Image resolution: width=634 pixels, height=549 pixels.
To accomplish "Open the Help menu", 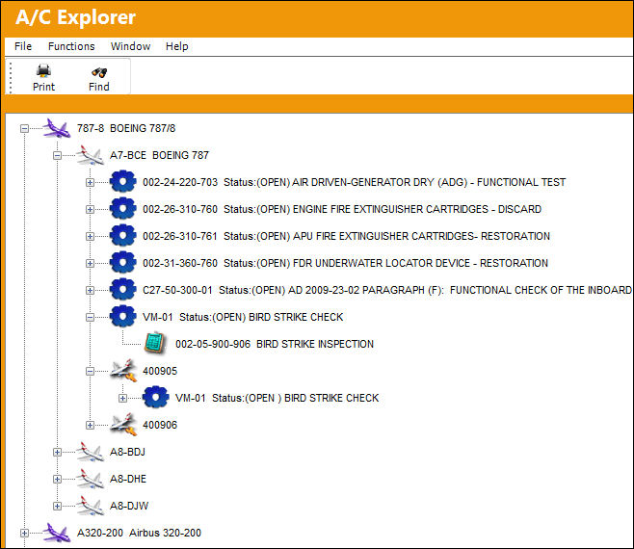I will point(176,46).
